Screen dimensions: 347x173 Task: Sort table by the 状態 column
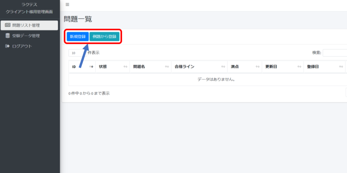[x=113, y=67]
